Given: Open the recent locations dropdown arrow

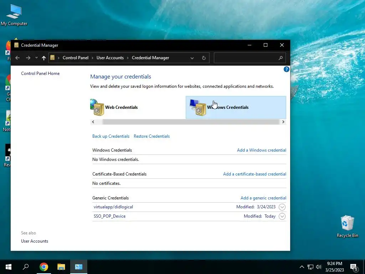Looking at the screenshot, I should [x=37, y=58].
